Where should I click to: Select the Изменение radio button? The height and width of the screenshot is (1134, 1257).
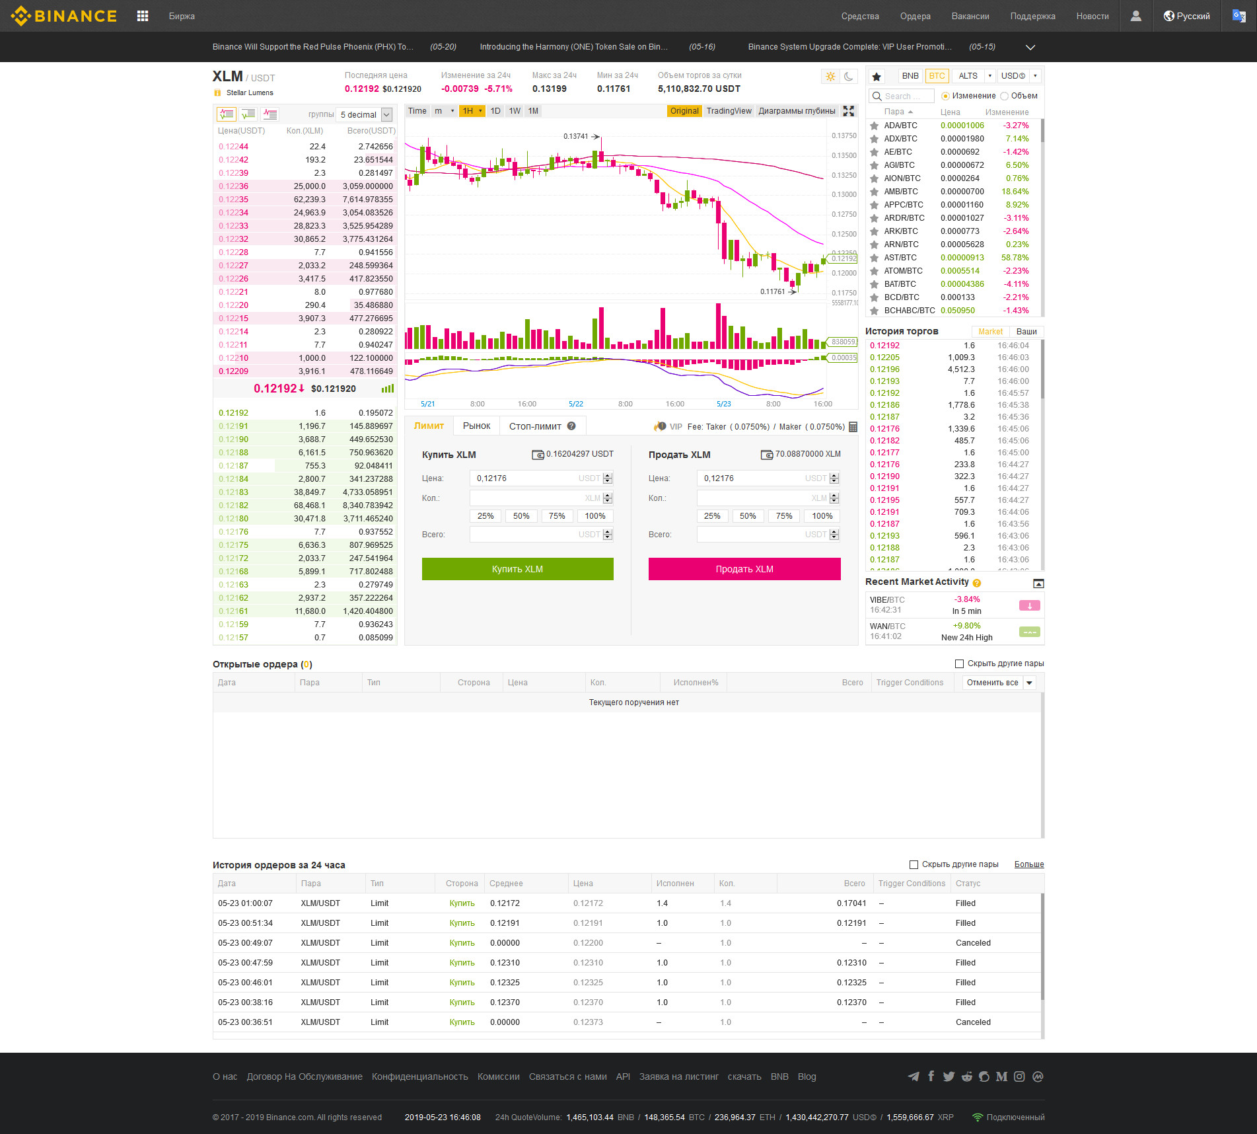tap(945, 96)
